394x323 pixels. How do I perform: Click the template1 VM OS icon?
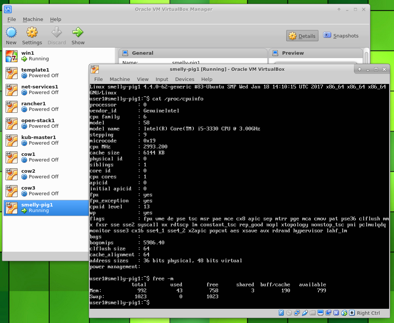pos(12,73)
